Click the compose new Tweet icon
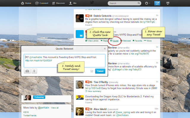The image size is (190, 118). click(157, 3)
